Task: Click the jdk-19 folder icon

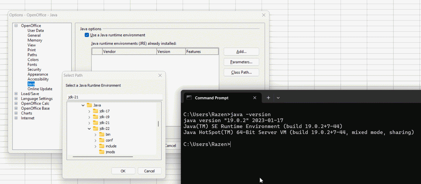Action: click(x=96, y=117)
